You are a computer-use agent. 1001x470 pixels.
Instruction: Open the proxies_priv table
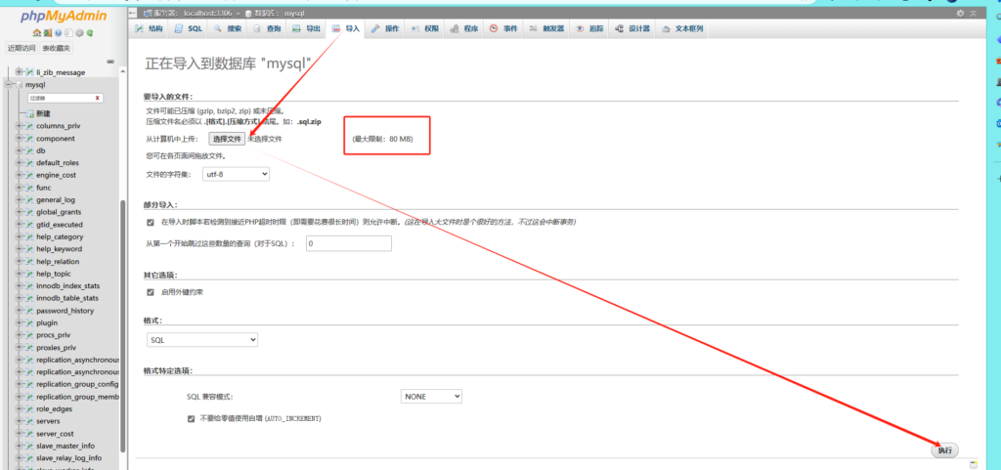[x=56, y=348]
